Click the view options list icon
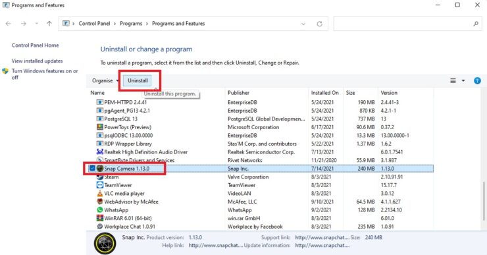Screen dimensions: 487x255 tap(453, 80)
